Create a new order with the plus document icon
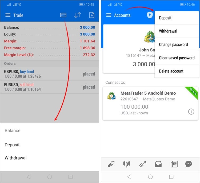This screenshot has width=200, height=183. tap(91, 15)
